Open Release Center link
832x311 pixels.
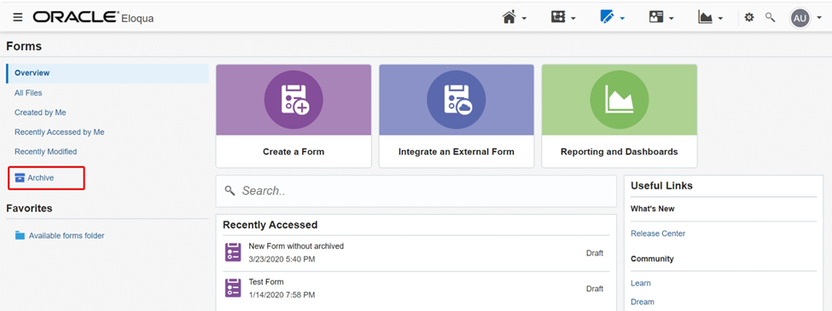point(658,233)
